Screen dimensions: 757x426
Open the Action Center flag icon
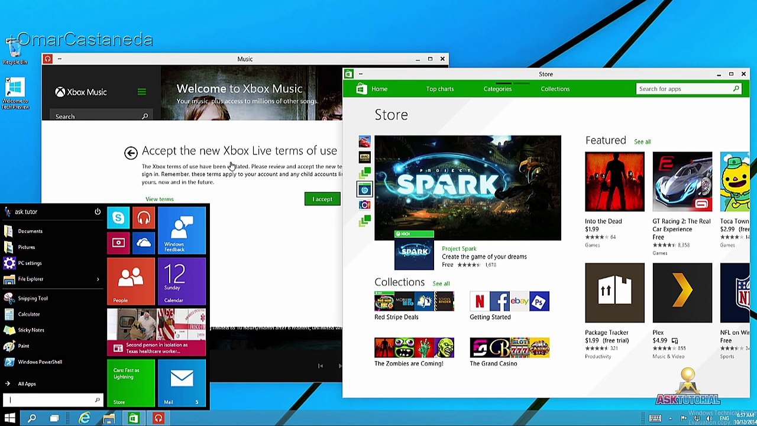(x=684, y=418)
